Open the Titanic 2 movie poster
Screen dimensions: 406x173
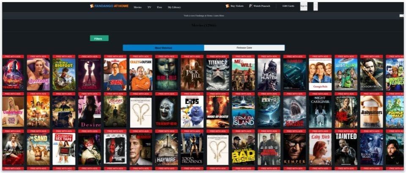click(x=217, y=75)
